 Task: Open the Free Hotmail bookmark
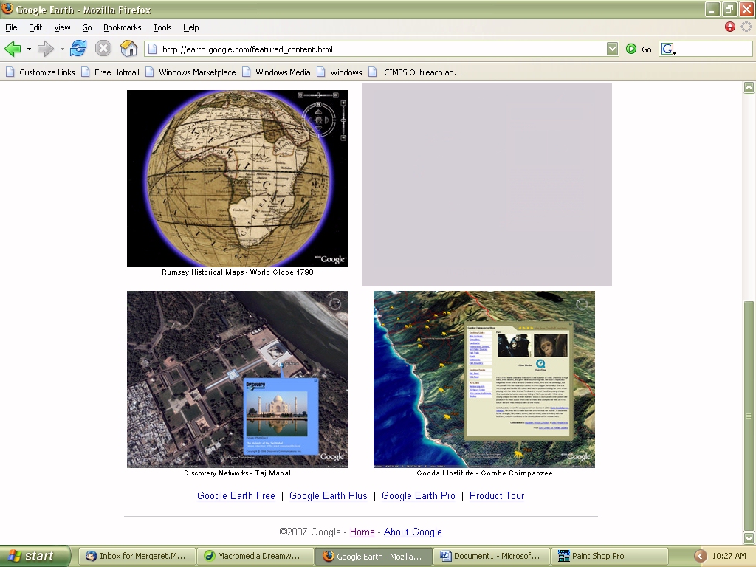pyautogui.click(x=111, y=72)
